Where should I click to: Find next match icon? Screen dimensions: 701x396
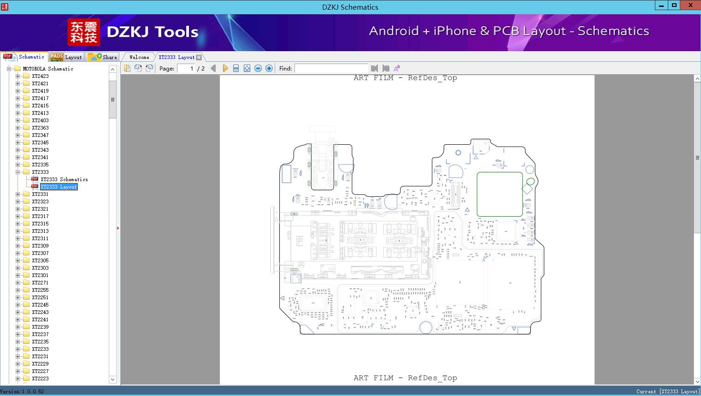pyautogui.click(x=386, y=68)
